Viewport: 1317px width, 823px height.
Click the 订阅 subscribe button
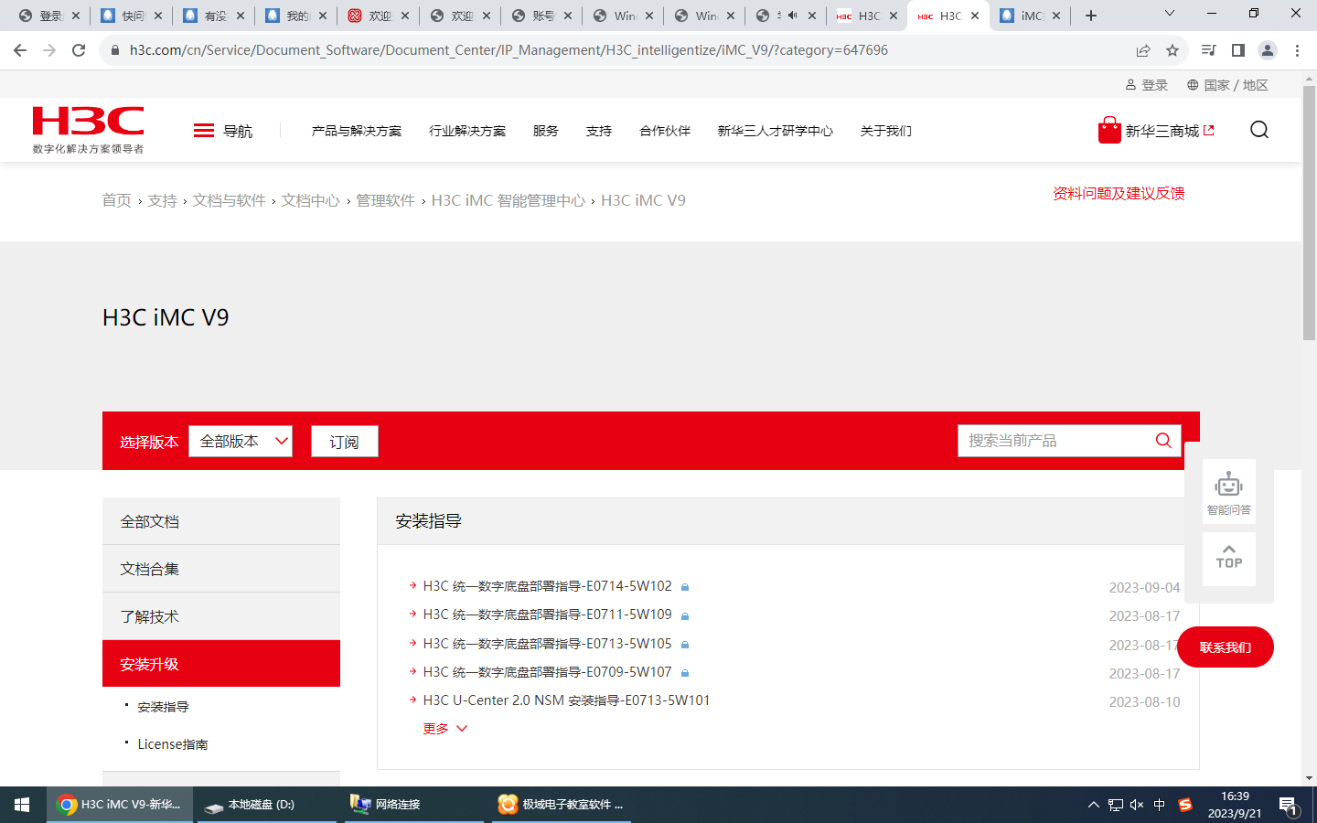click(x=345, y=442)
